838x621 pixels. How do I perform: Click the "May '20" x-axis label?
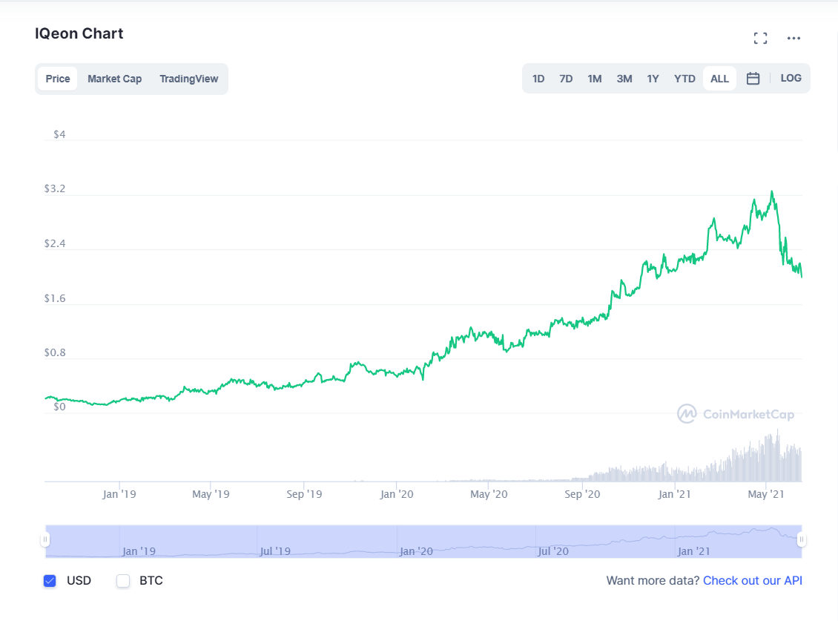[x=489, y=494]
